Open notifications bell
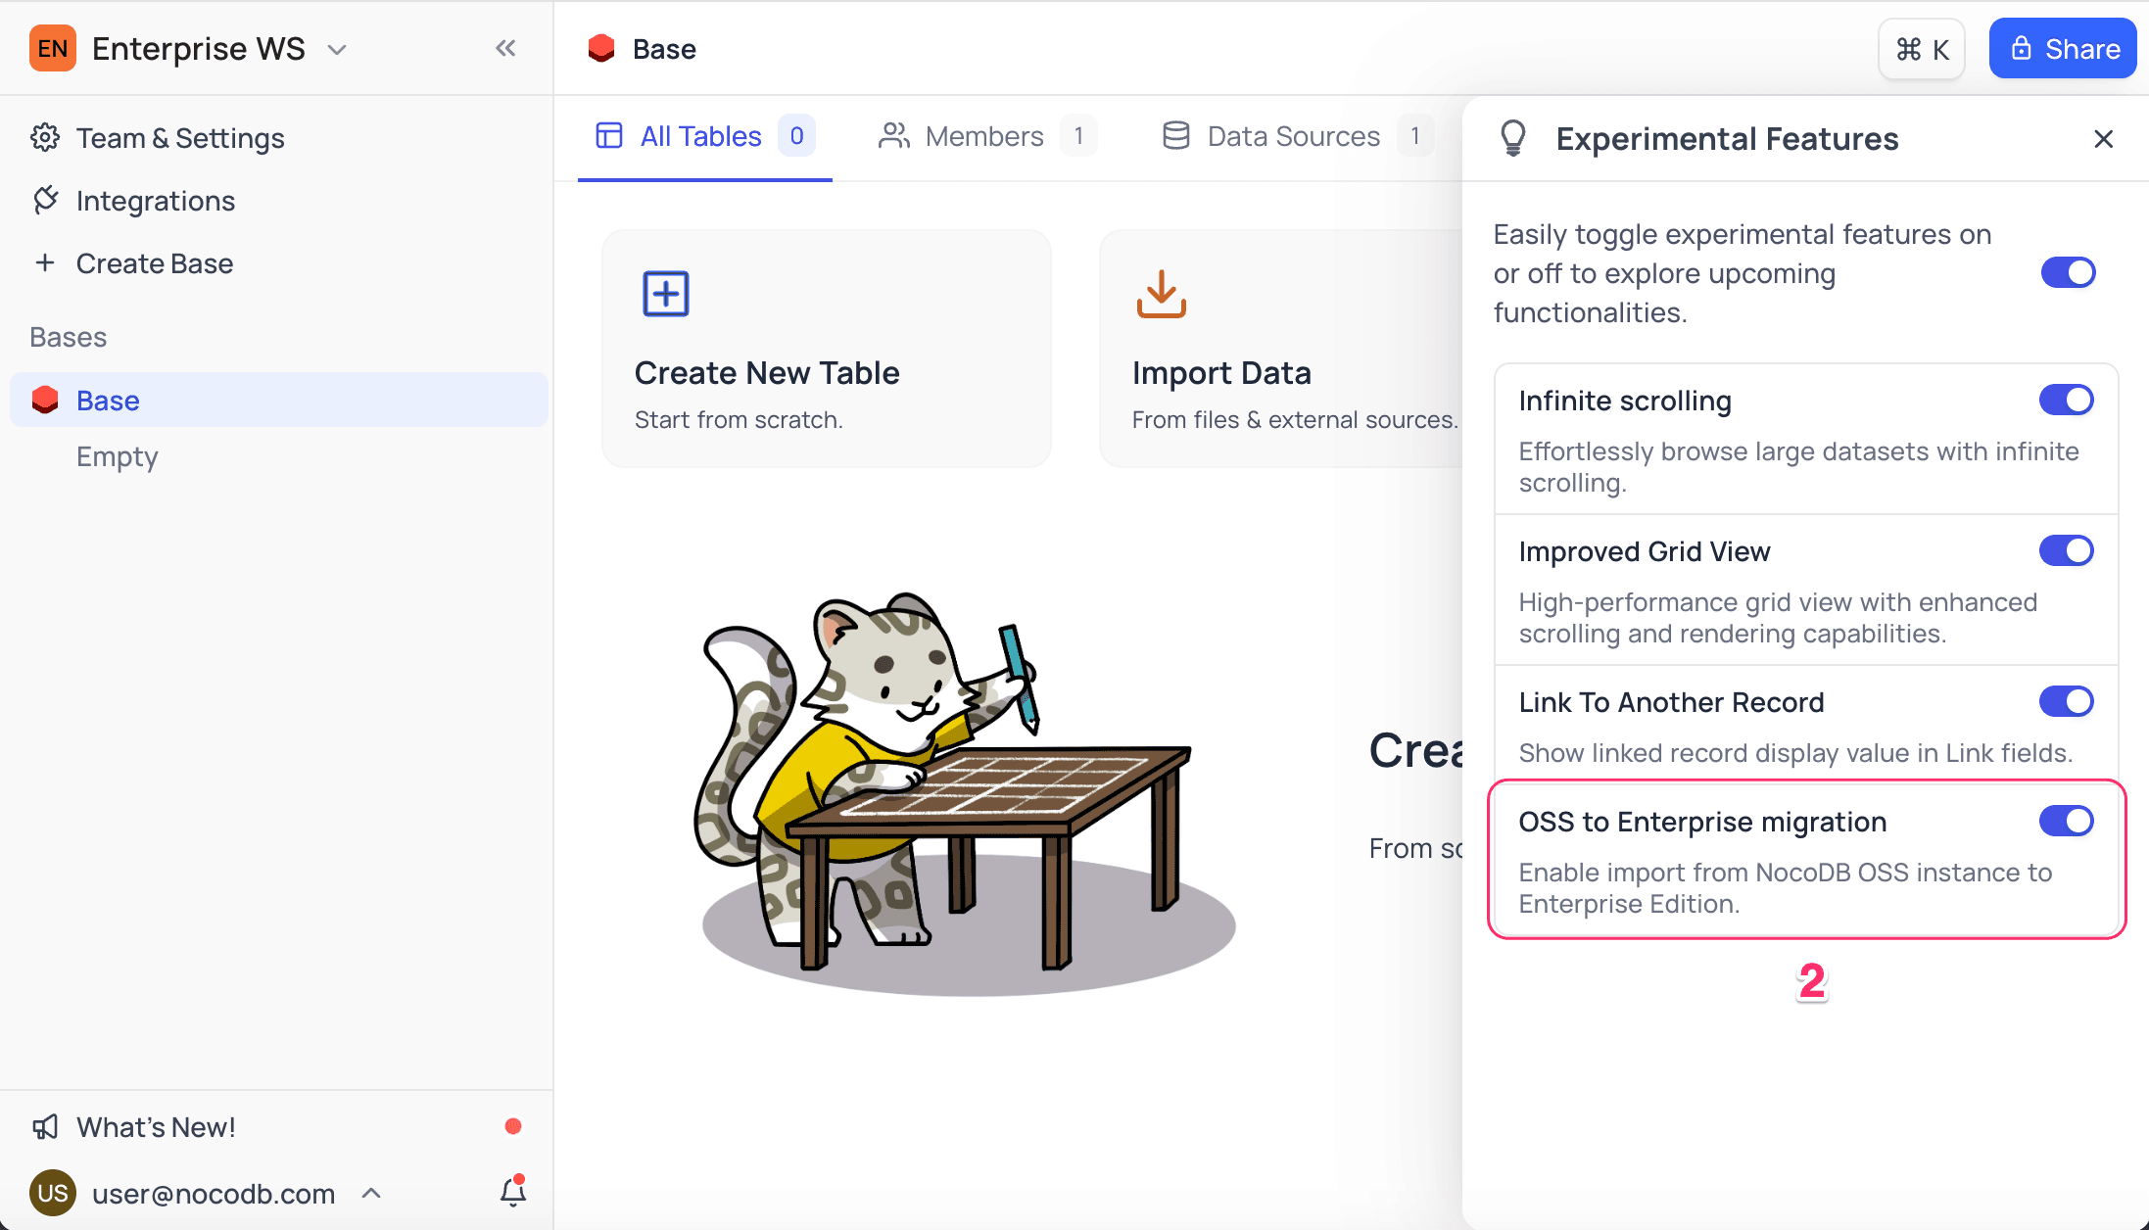Viewport: 2149px width, 1230px height. click(513, 1191)
